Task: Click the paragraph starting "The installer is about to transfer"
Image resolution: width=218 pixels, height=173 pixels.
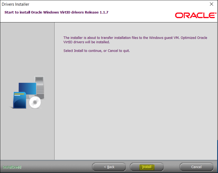Action: click(x=135, y=40)
